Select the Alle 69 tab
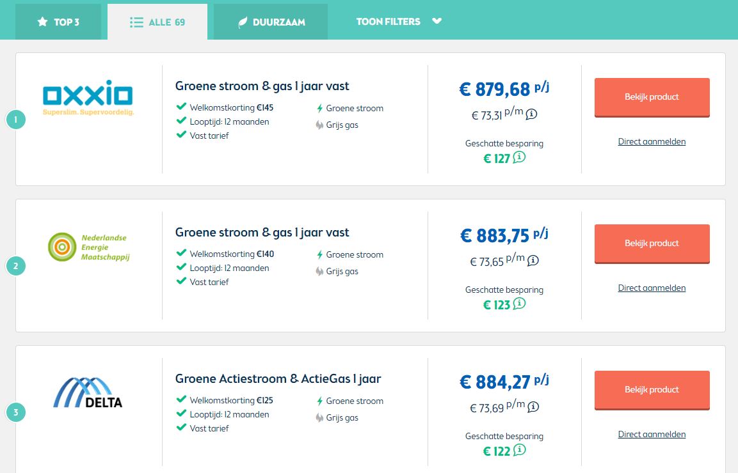 point(157,22)
